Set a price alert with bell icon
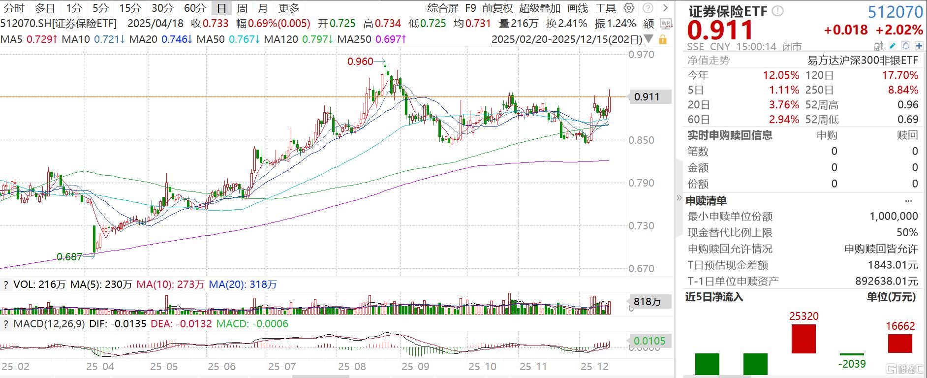Viewport: 927px width, 378px height. tap(906, 46)
